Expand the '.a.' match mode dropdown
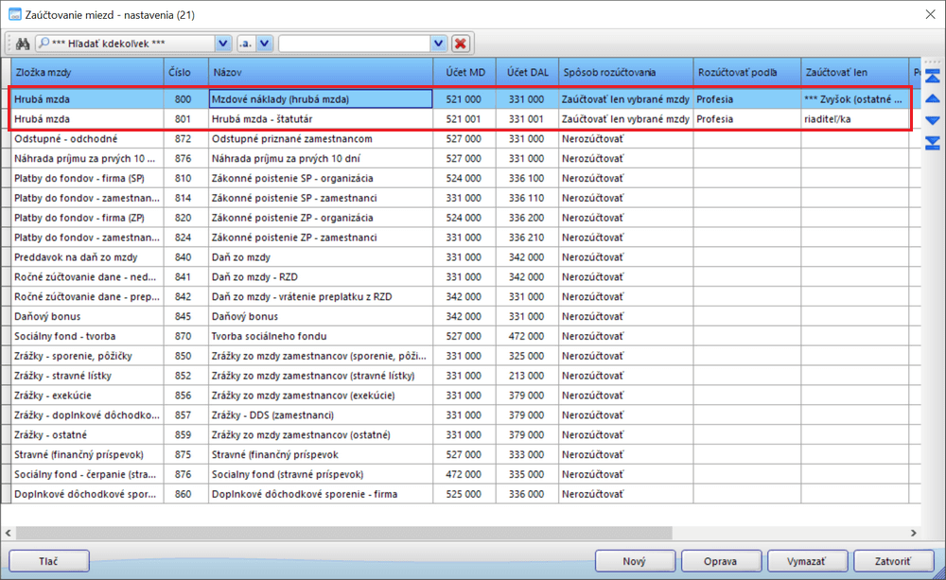 (264, 44)
